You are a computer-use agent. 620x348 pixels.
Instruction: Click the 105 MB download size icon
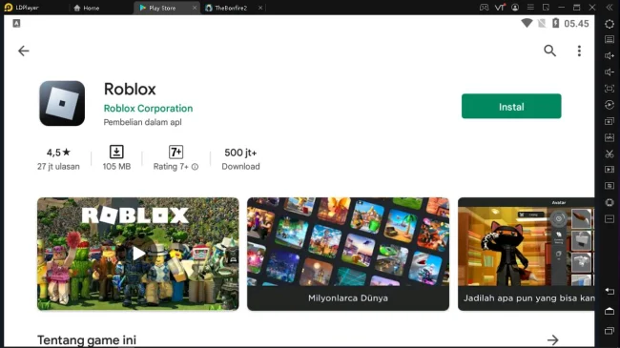pos(116,152)
